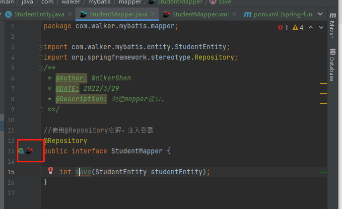This screenshot has height=209, width=342.
Task: Close the StudentEntity.java tab
Action: [70, 14]
